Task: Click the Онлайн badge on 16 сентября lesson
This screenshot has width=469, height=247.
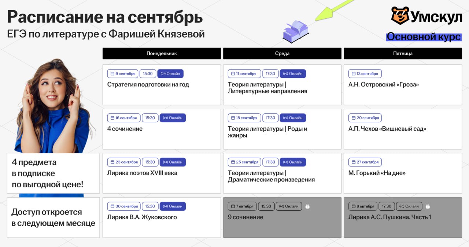Action: (173, 118)
